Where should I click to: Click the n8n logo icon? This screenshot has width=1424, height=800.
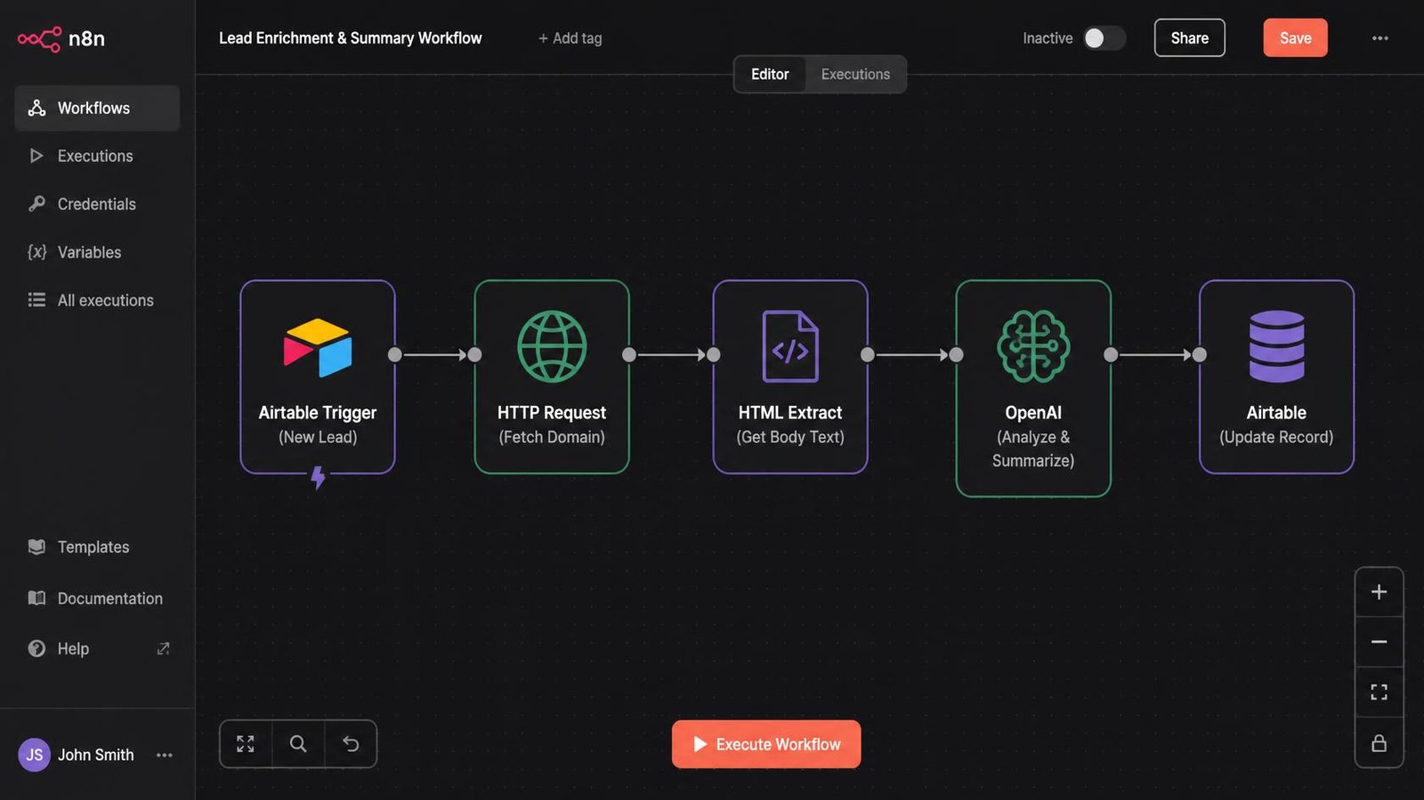[x=39, y=38]
